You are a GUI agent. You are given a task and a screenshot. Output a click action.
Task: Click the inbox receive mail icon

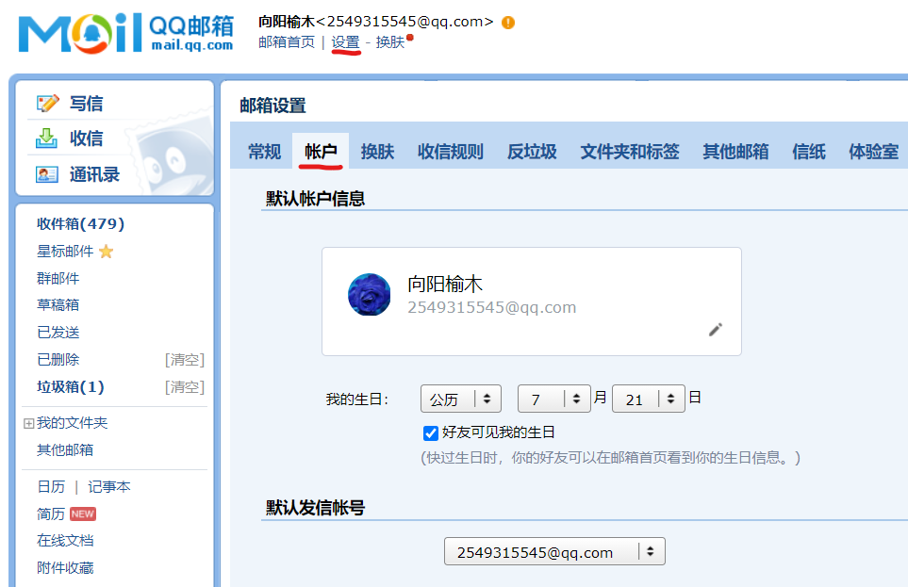coord(47,139)
